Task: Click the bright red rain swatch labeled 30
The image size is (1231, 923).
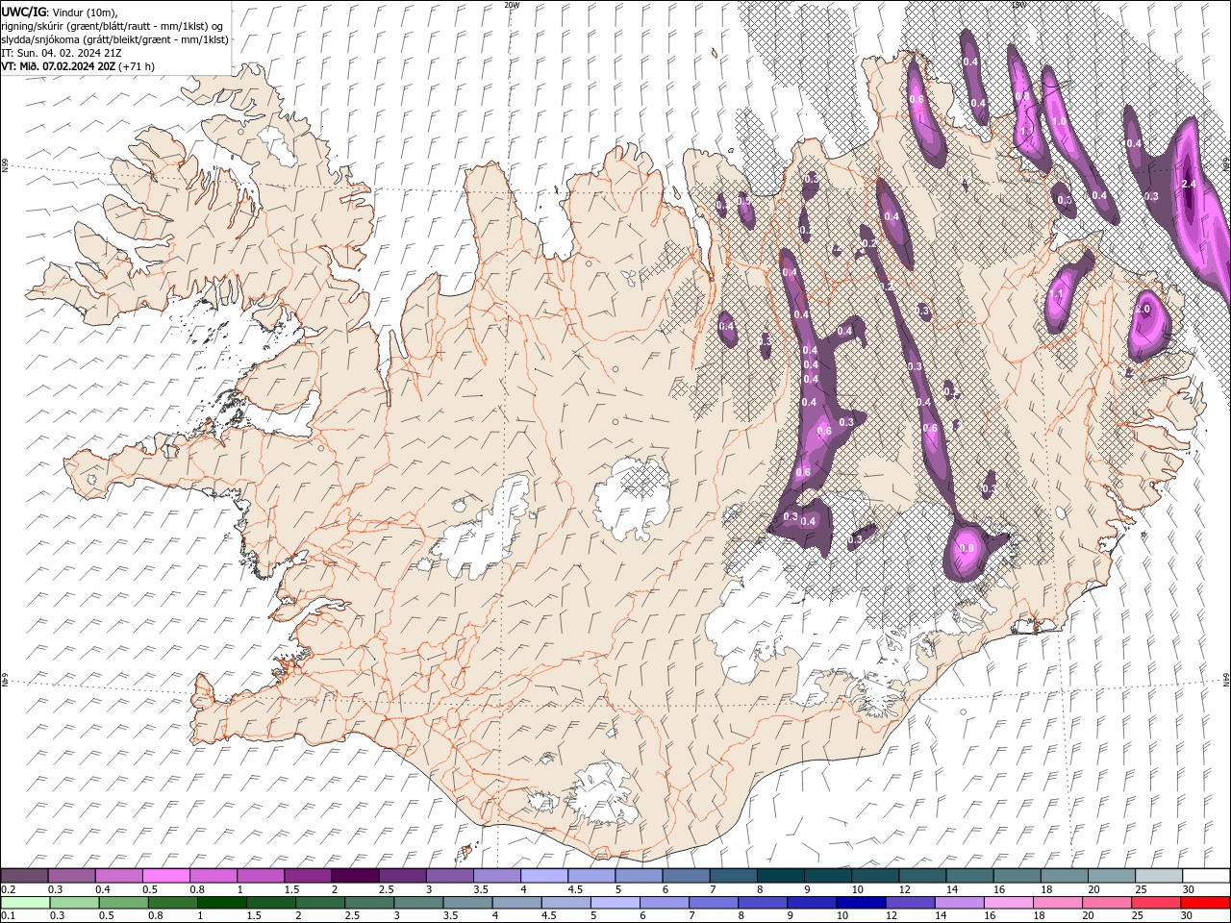Action: point(1206,903)
